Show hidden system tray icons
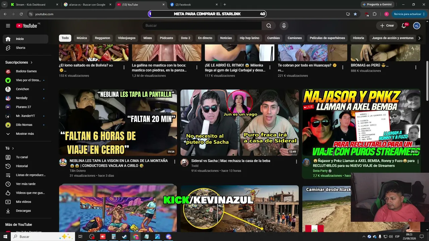This screenshot has width=429, height=241. (x=364, y=237)
